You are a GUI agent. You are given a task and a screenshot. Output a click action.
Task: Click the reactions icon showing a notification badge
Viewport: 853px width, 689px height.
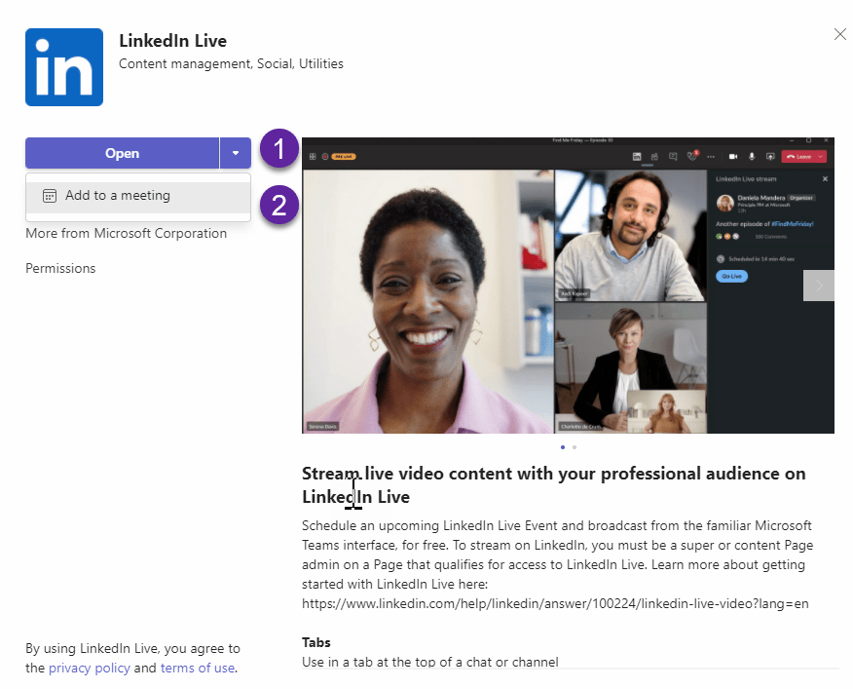point(691,156)
